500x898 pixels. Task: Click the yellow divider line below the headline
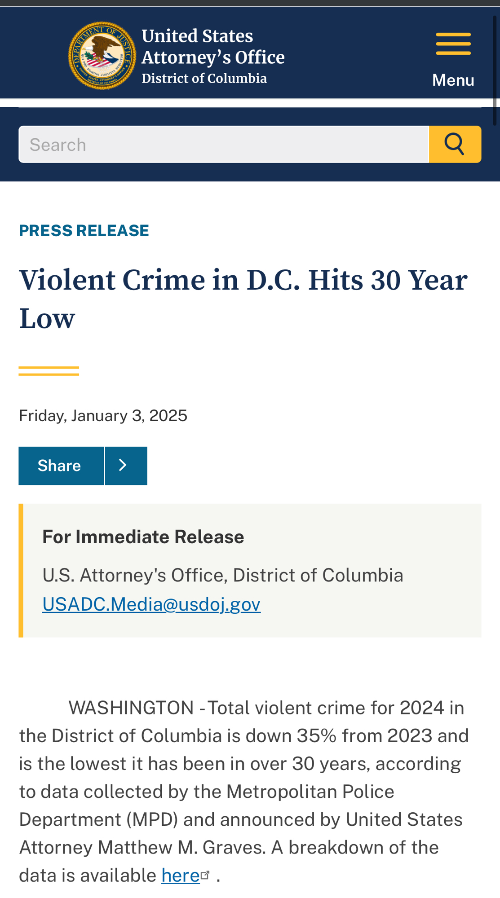tap(49, 371)
